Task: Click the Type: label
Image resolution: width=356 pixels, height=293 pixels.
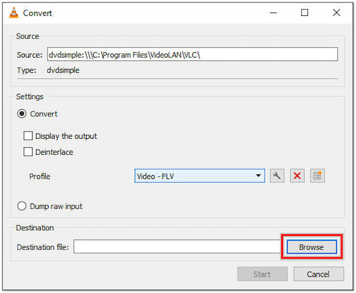Action: [27, 71]
